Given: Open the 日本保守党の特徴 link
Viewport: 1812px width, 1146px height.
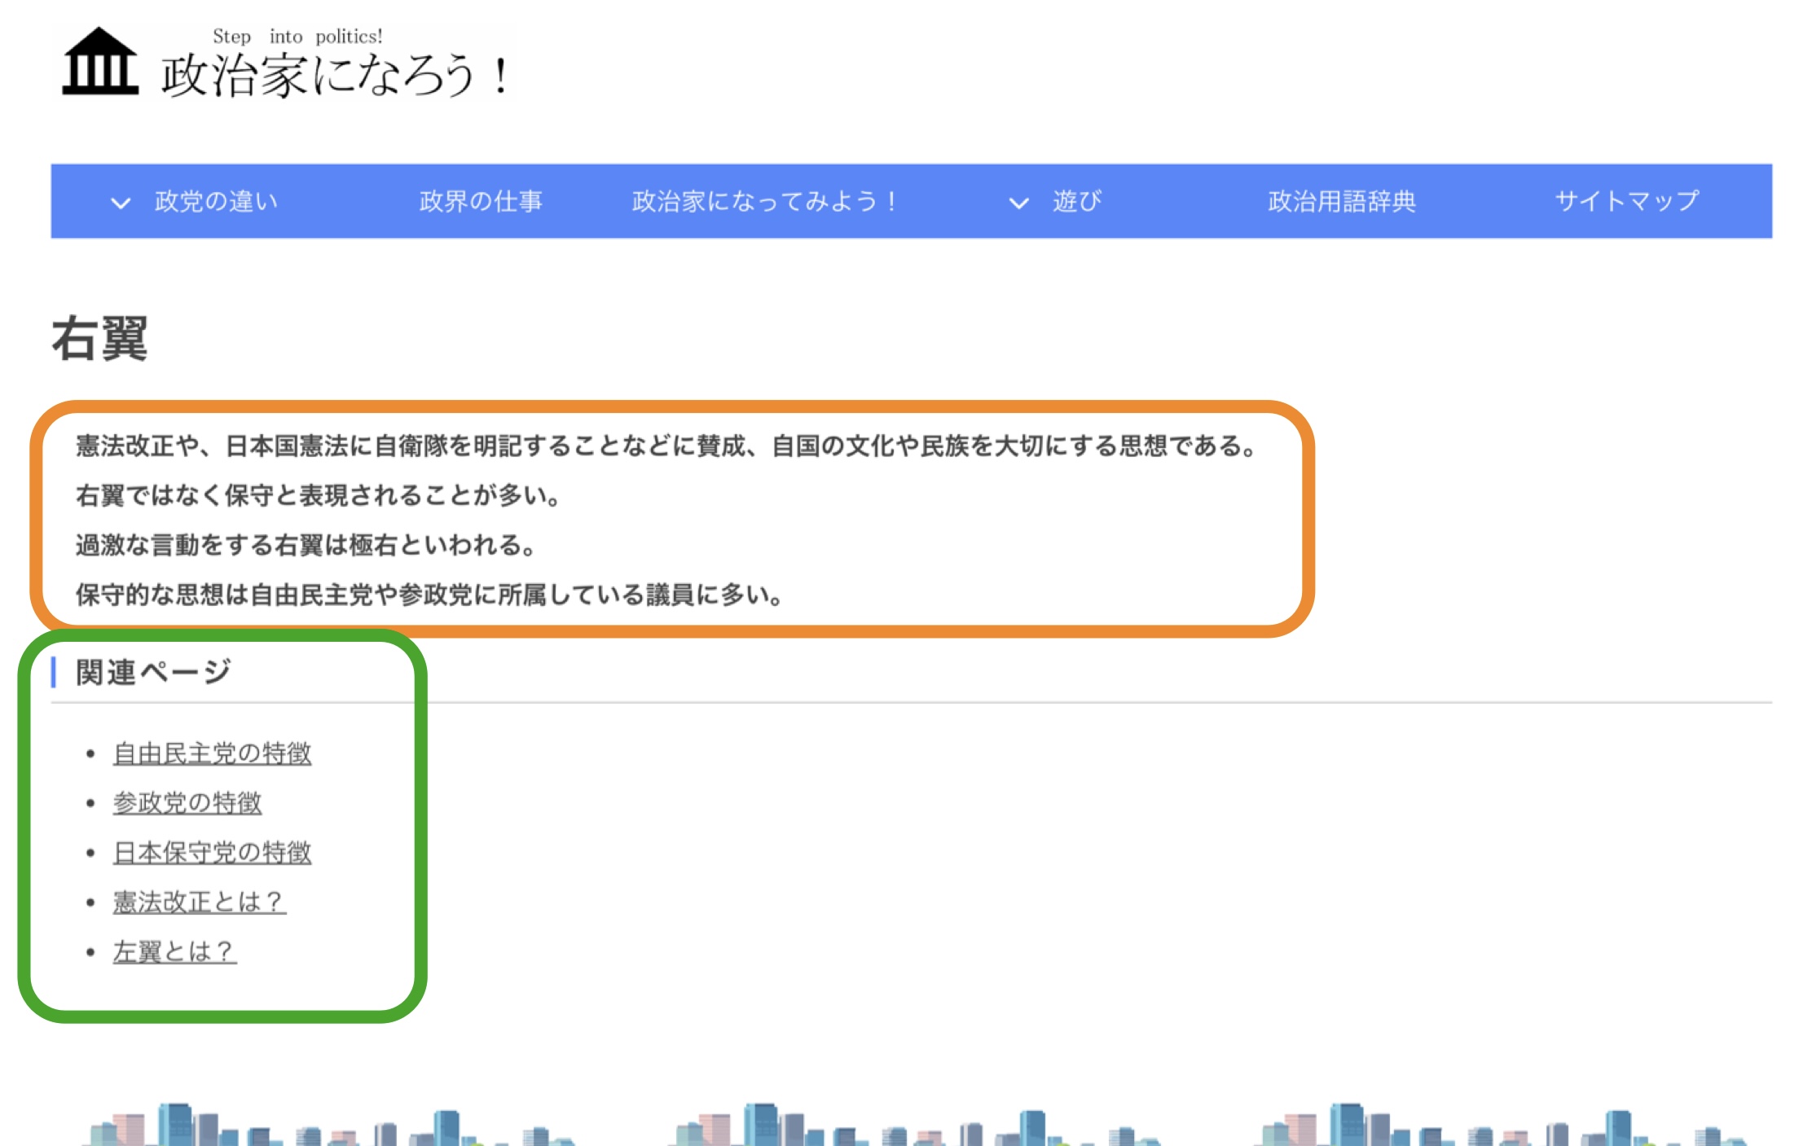Looking at the screenshot, I should click(212, 853).
